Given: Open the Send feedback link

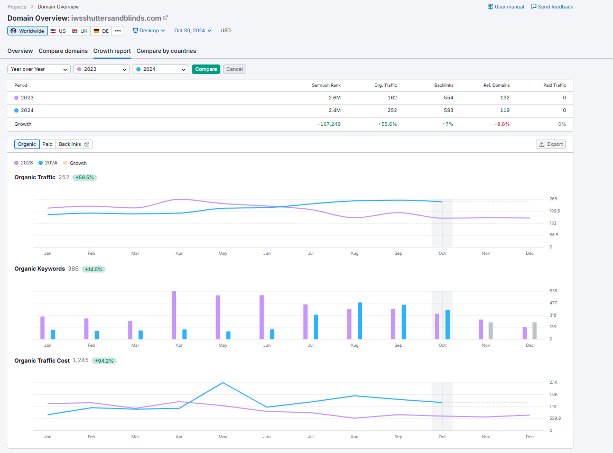Looking at the screenshot, I should [552, 7].
